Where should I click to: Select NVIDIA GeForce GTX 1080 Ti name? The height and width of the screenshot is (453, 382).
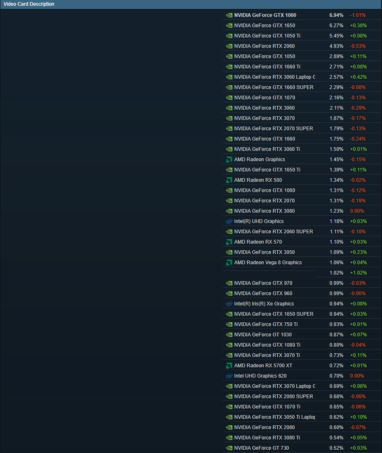tap(267, 345)
